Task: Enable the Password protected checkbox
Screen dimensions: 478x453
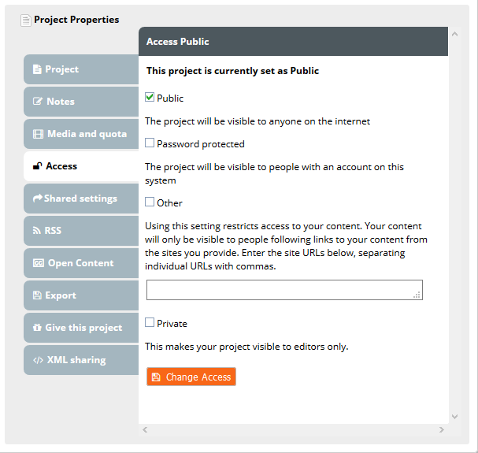Action: tap(150, 143)
